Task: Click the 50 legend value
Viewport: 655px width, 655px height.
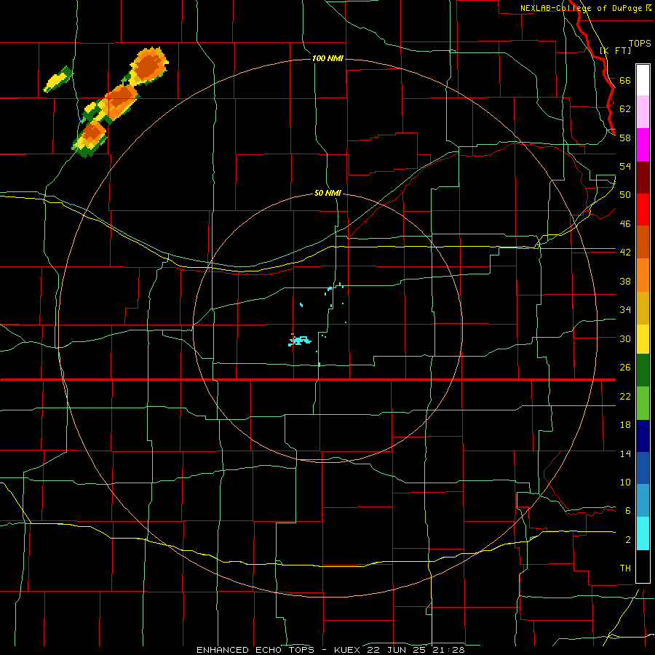Action: [x=625, y=194]
